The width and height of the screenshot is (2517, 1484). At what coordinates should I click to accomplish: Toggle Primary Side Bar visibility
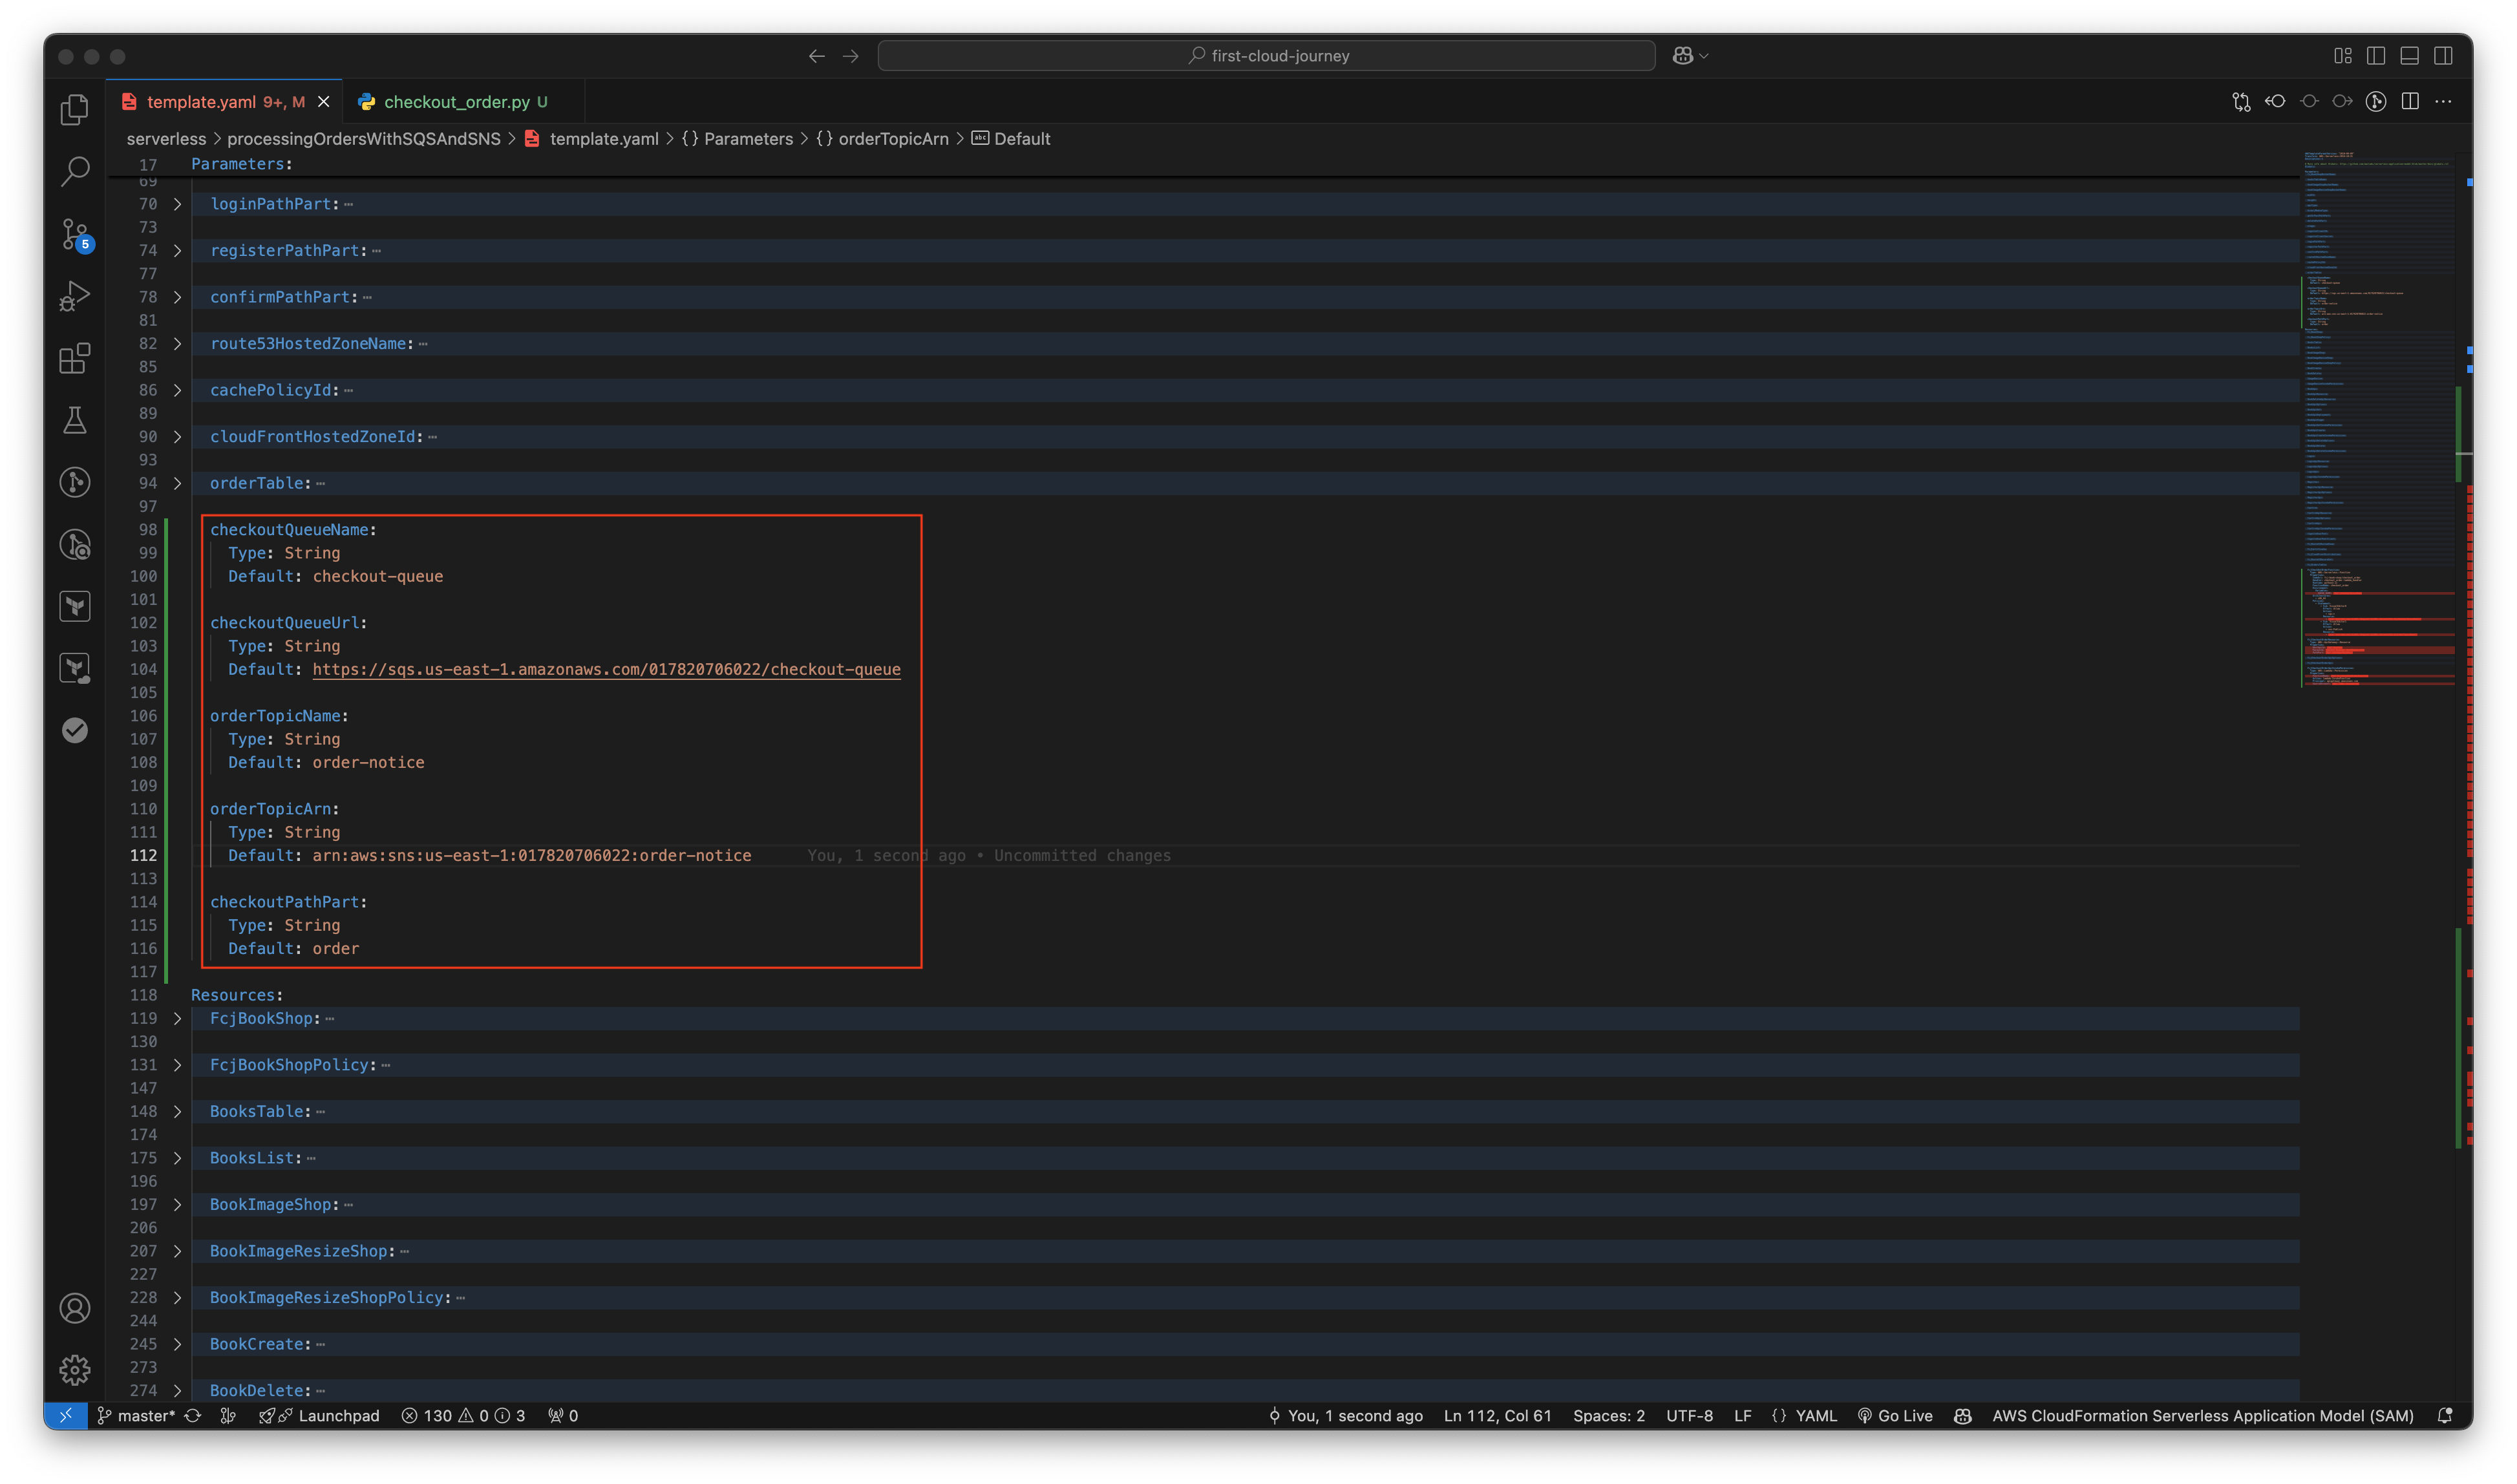pyautogui.click(x=2376, y=56)
